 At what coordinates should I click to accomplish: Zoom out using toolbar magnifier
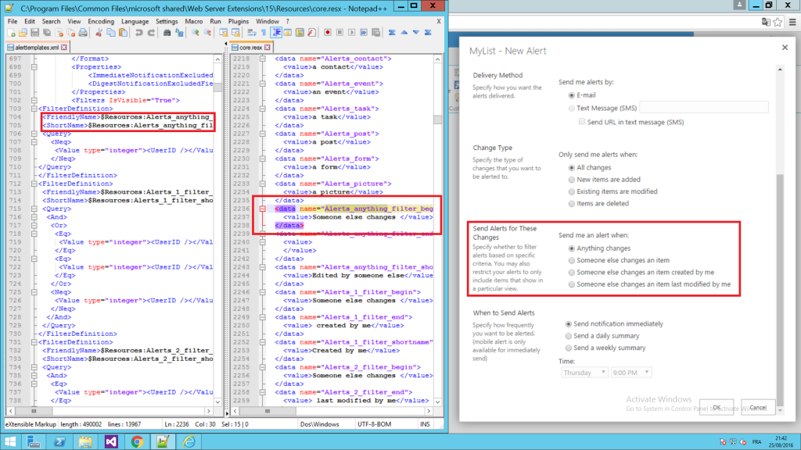pyautogui.click(x=207, y=33)
